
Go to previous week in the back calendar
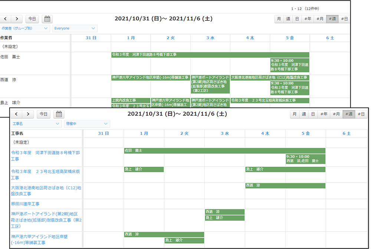click(x=5, y=19)
